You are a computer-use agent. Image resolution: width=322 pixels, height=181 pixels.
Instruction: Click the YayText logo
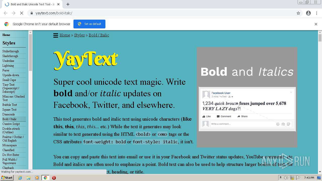click(86, 60)
